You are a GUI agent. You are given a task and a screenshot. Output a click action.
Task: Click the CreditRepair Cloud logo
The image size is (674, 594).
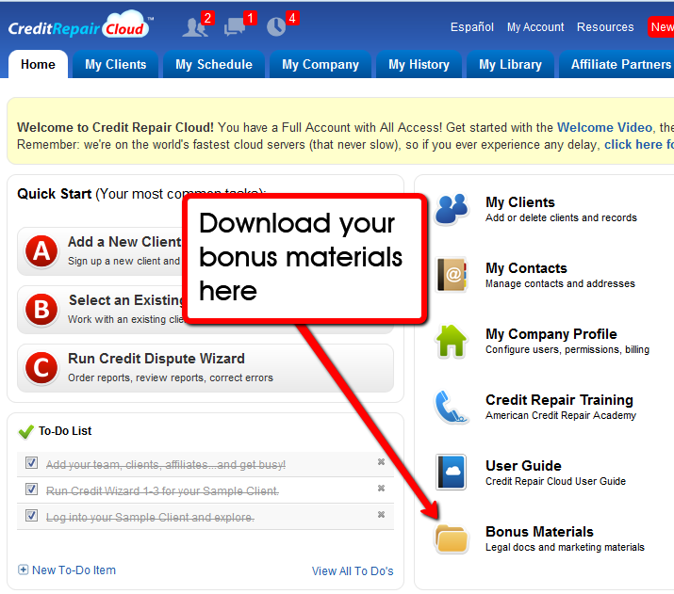81,25
